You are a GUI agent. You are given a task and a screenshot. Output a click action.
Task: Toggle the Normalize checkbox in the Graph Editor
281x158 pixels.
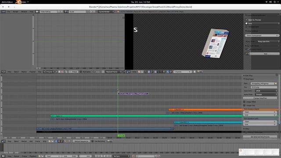(81, 72)
